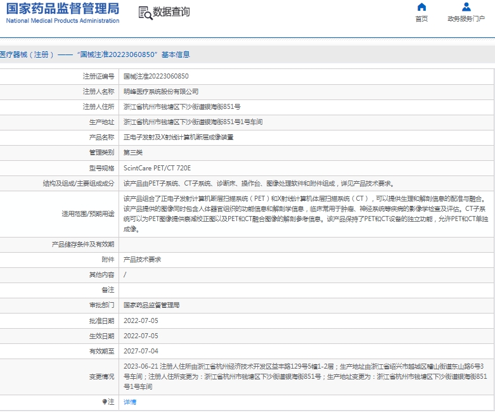Click the slash value in 其他内容 row
The image size is (495, 413).
(x=125, y=275)
